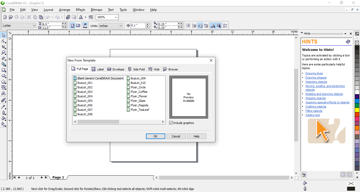This screenshot has height=192, width=360.
Task: Select the Shape tool in toolbox
Action: (4, 41)
